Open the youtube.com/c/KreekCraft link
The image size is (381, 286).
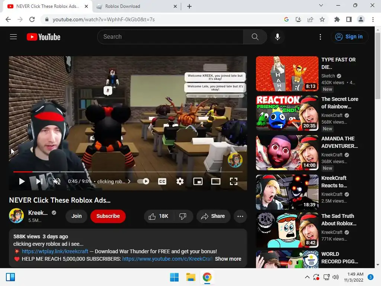click(x=168, y=259)
